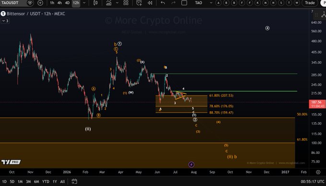Set range to 5D
Screen dimensions: 326x186
coord(12,181)
